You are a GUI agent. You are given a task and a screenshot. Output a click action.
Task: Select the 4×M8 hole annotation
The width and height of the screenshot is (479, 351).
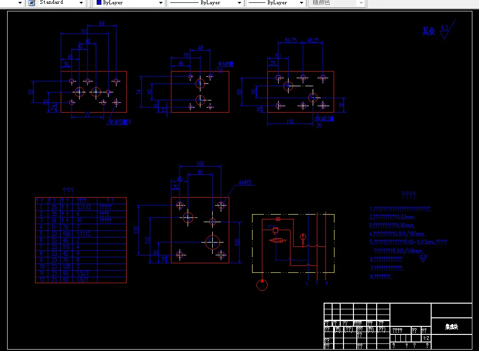click(226, 64)
